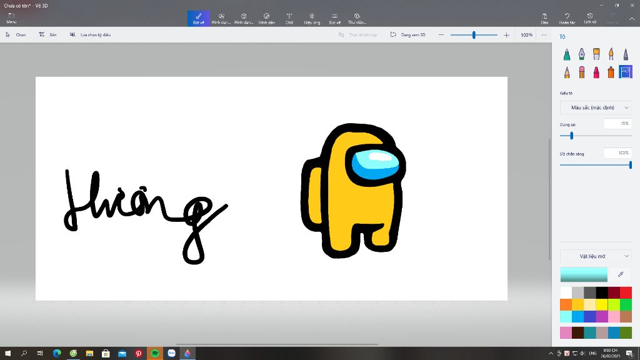Choose the black color swatch

coord(602,292)
